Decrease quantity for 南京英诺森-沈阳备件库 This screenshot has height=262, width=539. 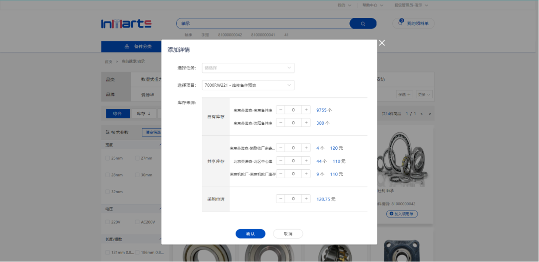click(280, 123)
